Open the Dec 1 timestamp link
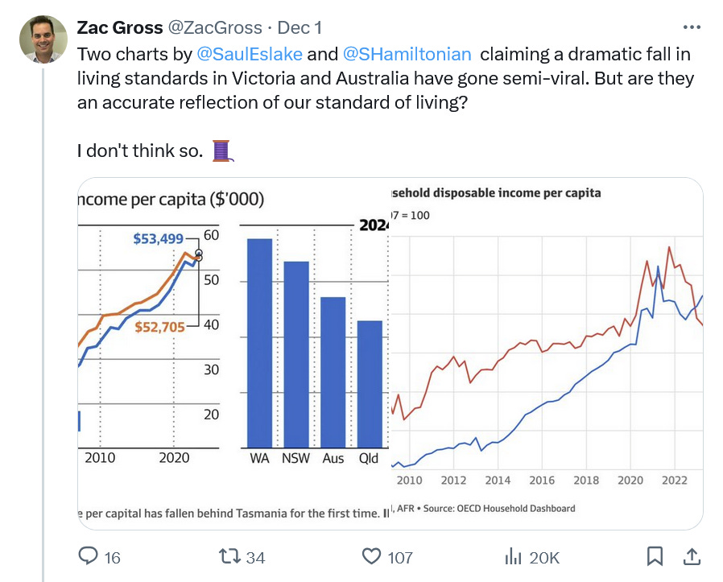 tap(300, 27)
